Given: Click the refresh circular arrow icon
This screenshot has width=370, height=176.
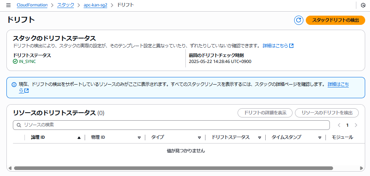Looking at the screenshot, I should tap(299, 20).
